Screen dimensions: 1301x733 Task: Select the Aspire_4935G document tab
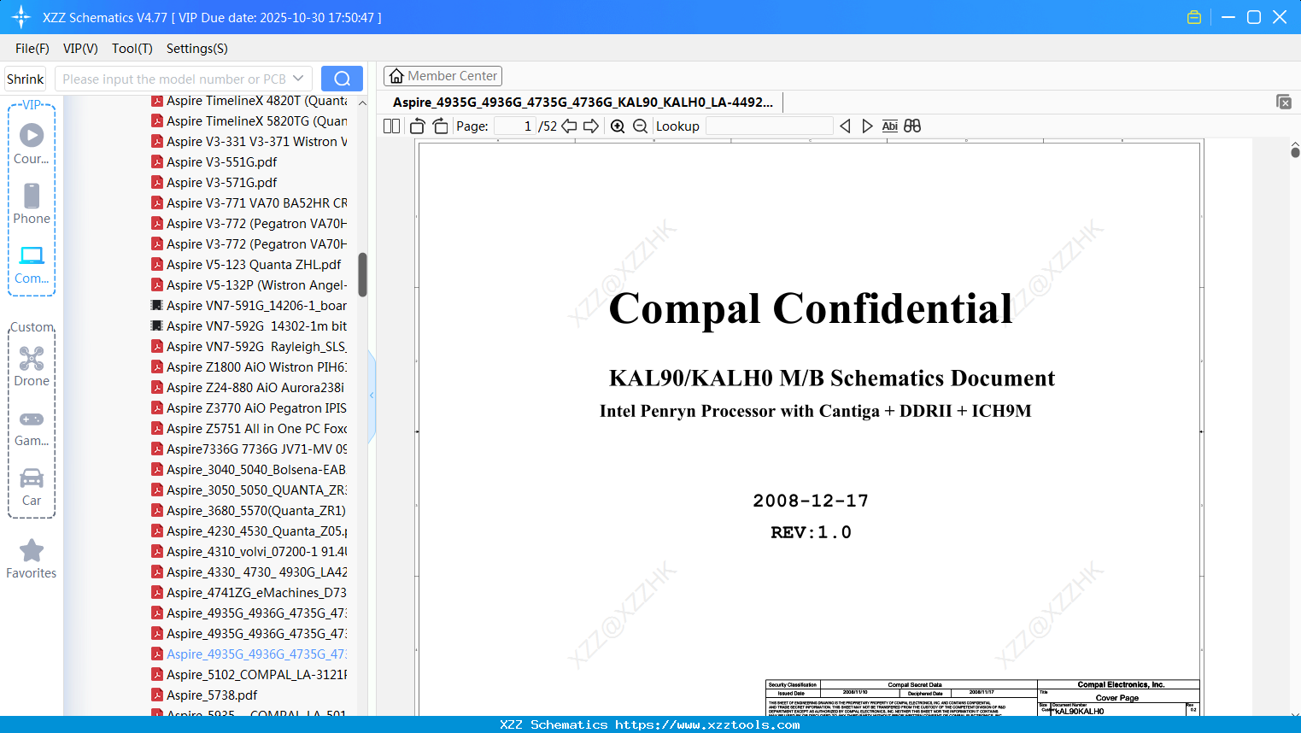point(583,103)
